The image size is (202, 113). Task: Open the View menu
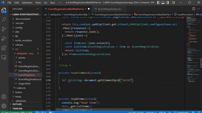pyautogui.click(x=38, y=3)
